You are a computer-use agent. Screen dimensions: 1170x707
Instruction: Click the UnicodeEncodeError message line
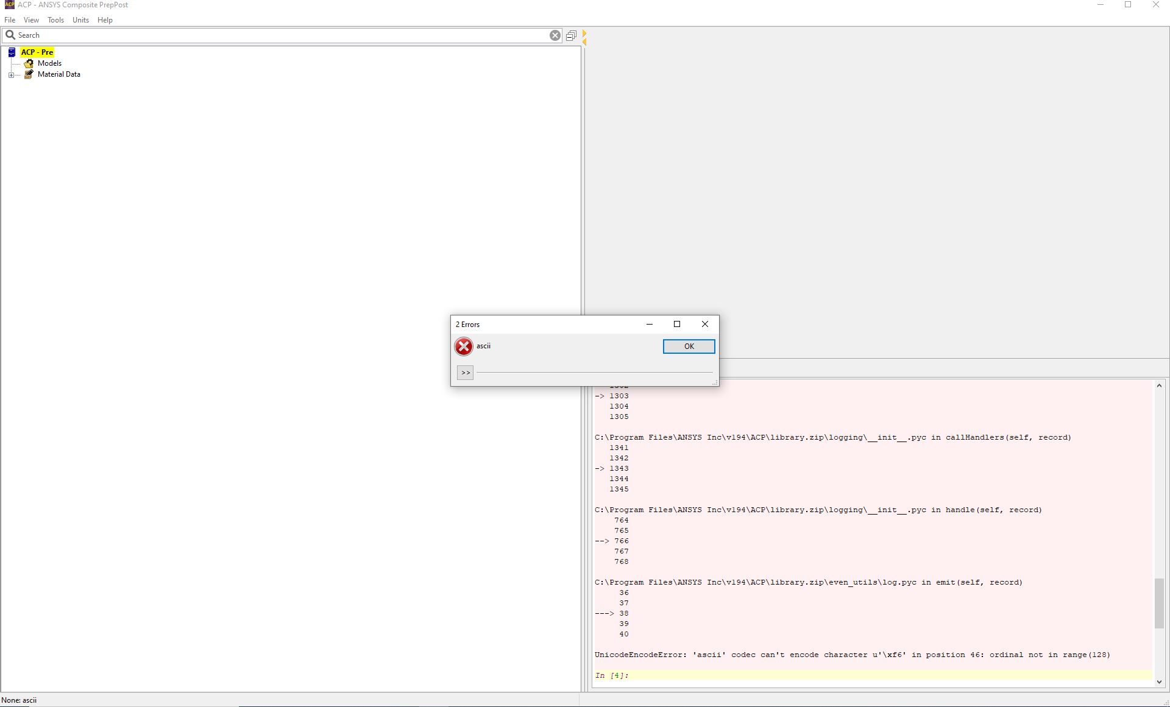pos(853,655)
